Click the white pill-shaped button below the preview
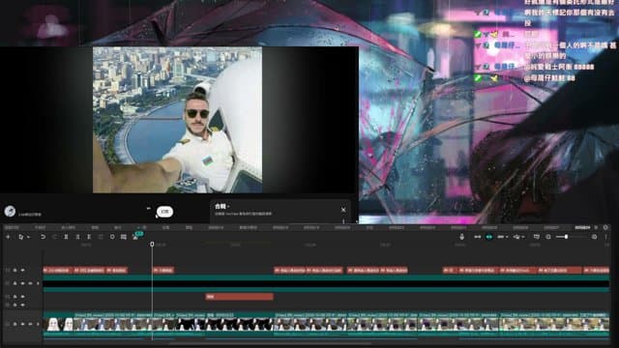619x348 pixels. 164,212
